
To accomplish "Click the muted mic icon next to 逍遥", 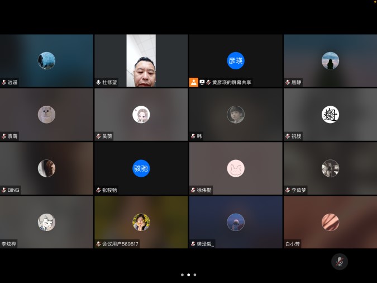I will pyautogui.click(x=4, y=82).
